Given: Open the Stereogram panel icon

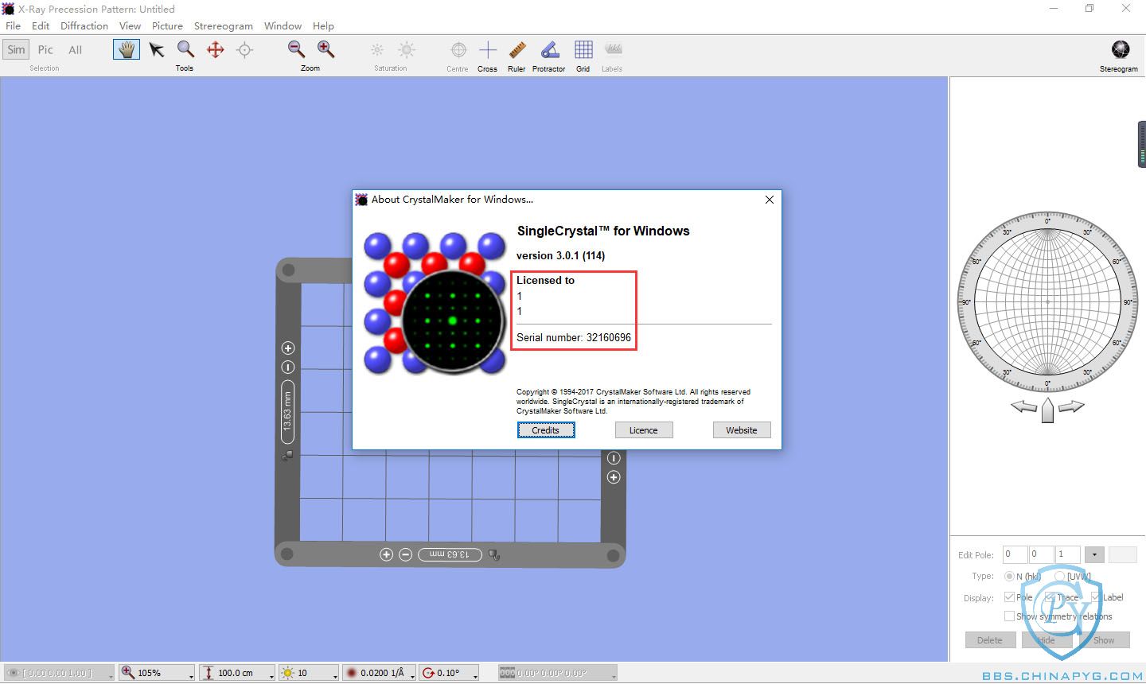Looking at the screenshot, I should point(1121,49).
